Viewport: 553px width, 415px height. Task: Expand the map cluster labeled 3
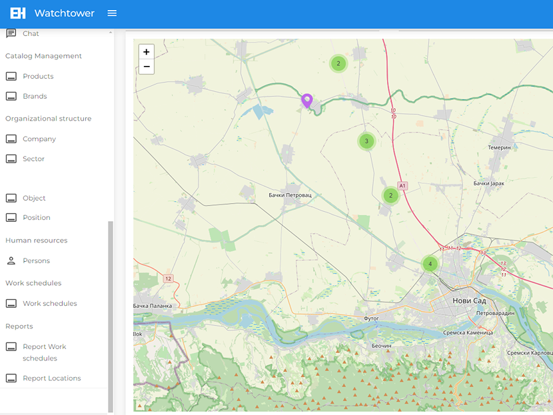click(x=366, y=141)
